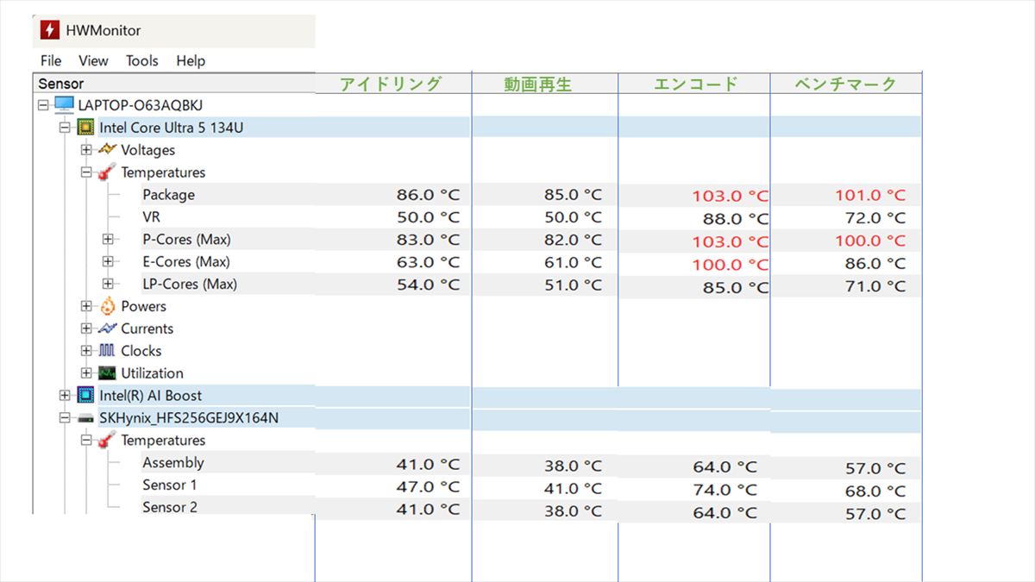Select the LAPTOP-O63AQBKJ tree label
Image resolution: width=1035 pixels, height=582 pixels.
(x=141, y=105)
